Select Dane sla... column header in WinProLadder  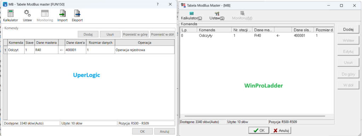(x=303, y=30)
